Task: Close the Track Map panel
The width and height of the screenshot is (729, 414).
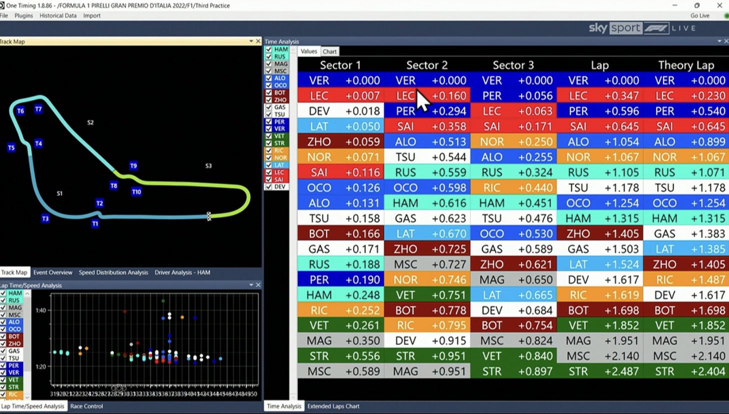Action: pyautogui.click(x=258, y=41)
